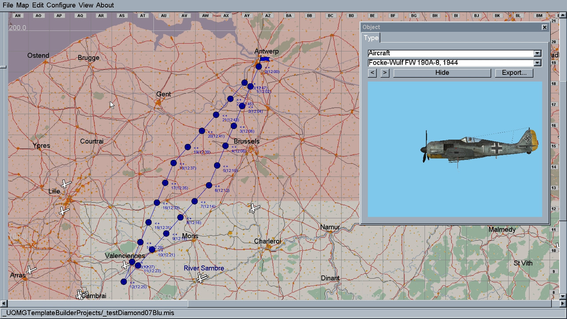567x319 pixels.
Task: Click the Hide button in Object panel
Action: click(x=442, y=73)
